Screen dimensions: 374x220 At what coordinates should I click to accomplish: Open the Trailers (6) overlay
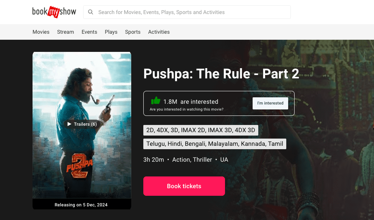tap(82, 124)
